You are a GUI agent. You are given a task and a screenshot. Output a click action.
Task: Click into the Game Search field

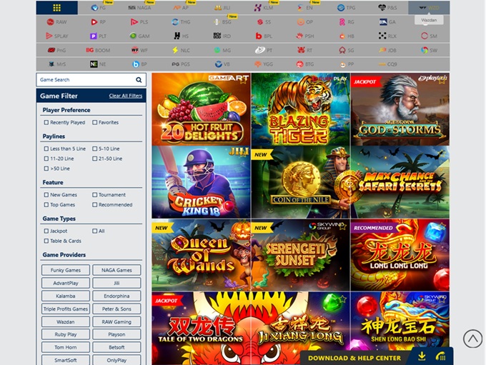pos(84,80)
